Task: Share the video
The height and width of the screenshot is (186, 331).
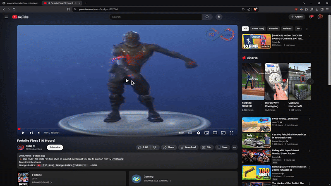Action: pos(169,148)
